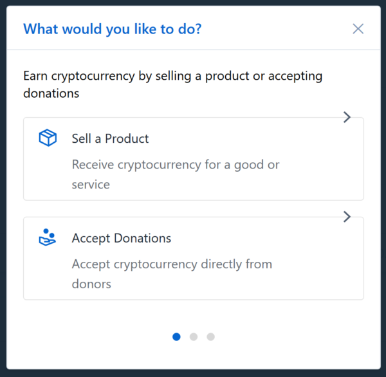Close the 'What would you like to do?' dialog
Image resolution: width=386 pixels, height=377 pixels.
tap(358, 29)
